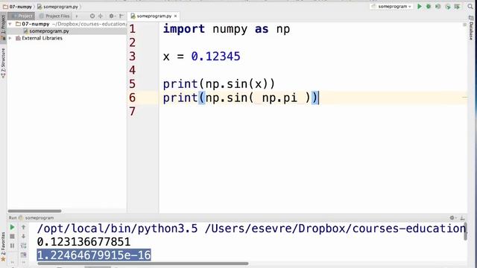Click the print(np.sin(x)) line
The height and width of the screenshot is (268, 477).
218,84
